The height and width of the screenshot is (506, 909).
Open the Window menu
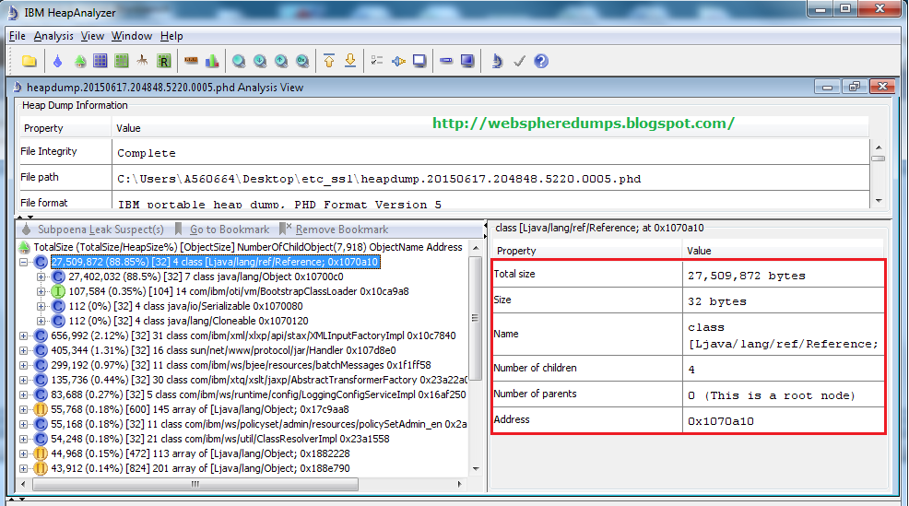point(132,36)
